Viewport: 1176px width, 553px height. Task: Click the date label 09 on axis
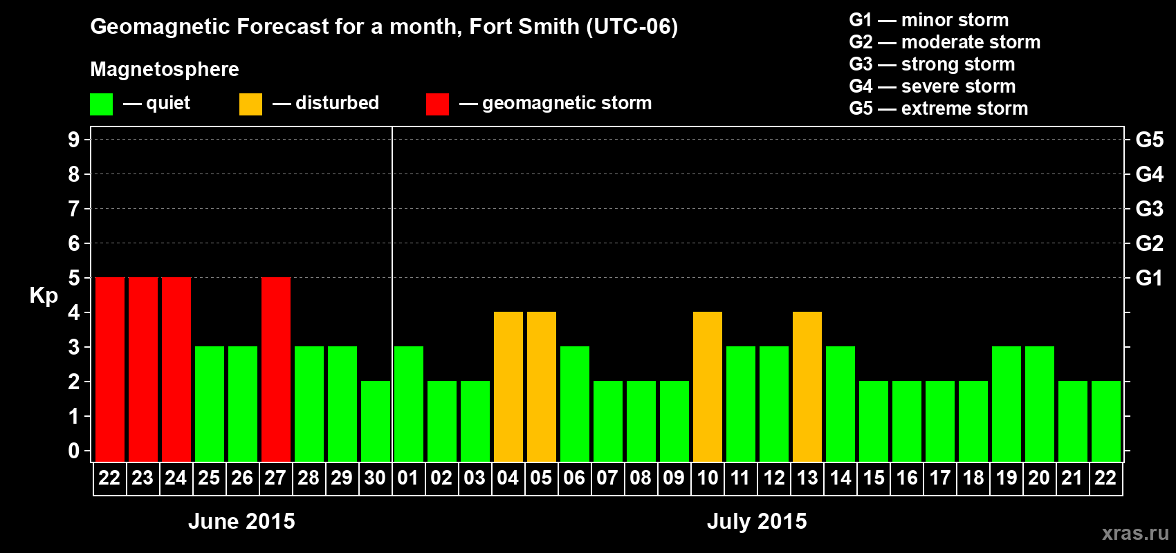pyautogui.click(x=674, y=478)
